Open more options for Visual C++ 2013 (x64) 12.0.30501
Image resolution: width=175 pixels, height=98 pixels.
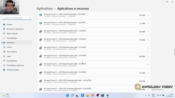click(x=148, y=48)
